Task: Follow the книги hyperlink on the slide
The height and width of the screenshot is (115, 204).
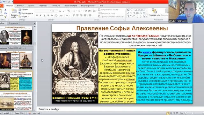Action: 147,52
